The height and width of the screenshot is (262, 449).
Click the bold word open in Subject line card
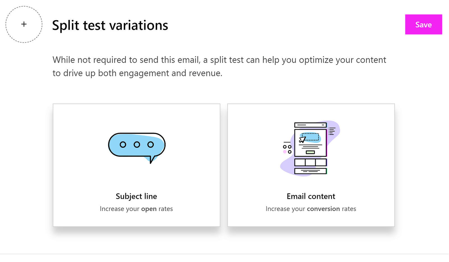pyautogui.click(x=149, y=209)
